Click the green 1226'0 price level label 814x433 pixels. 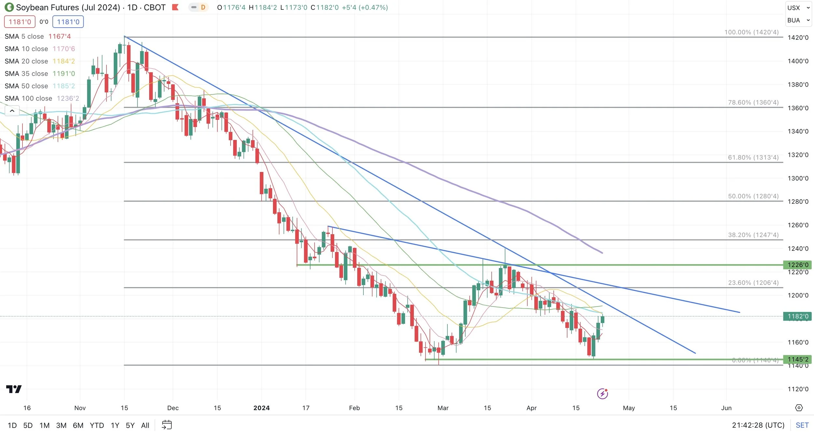point(797,265)
